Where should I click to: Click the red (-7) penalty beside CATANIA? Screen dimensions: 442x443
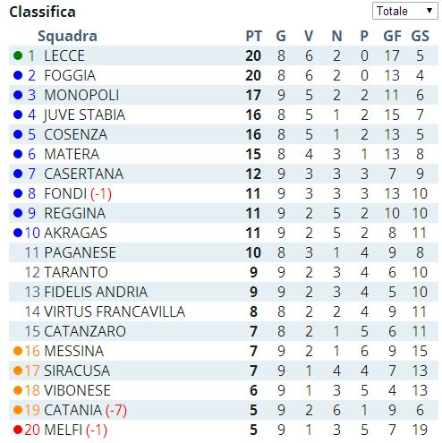[x=116, y=410]
